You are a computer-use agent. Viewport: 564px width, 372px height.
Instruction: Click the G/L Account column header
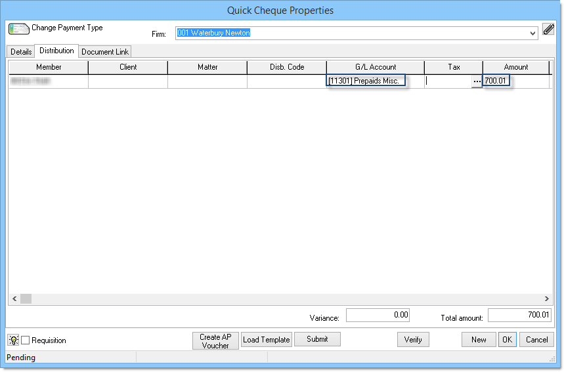coord(376,67)
